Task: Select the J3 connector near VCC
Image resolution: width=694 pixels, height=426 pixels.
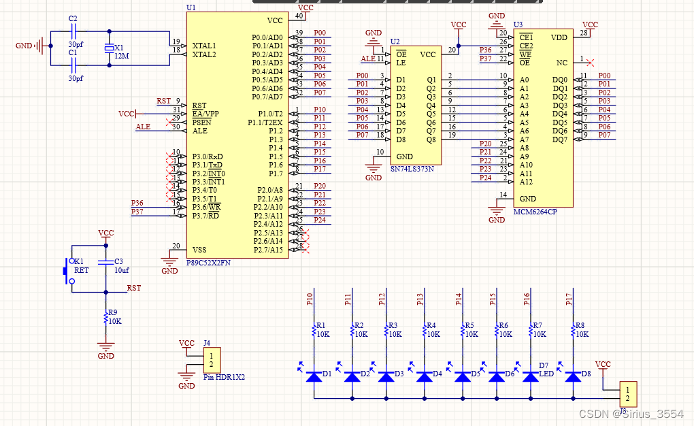Action: (627, 394)
